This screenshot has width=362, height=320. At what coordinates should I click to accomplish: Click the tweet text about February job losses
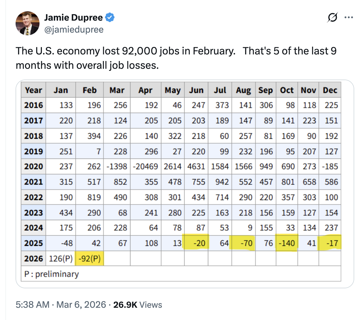(x=176, y=58)
